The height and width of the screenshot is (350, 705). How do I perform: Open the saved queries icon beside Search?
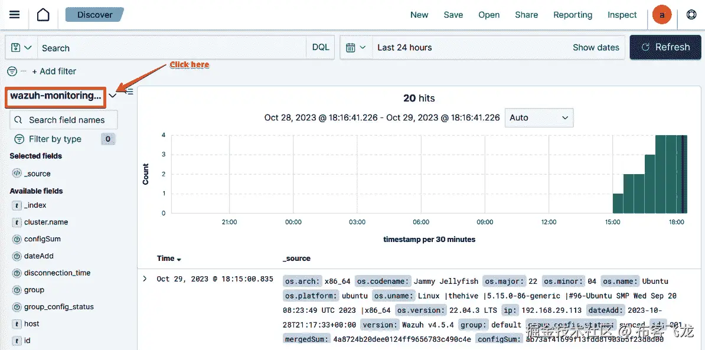pyautogui.click(x=21, y=47)
